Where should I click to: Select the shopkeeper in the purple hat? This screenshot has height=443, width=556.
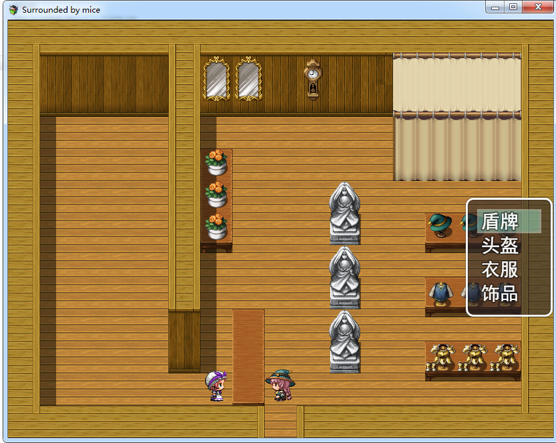tap(215, 384)
